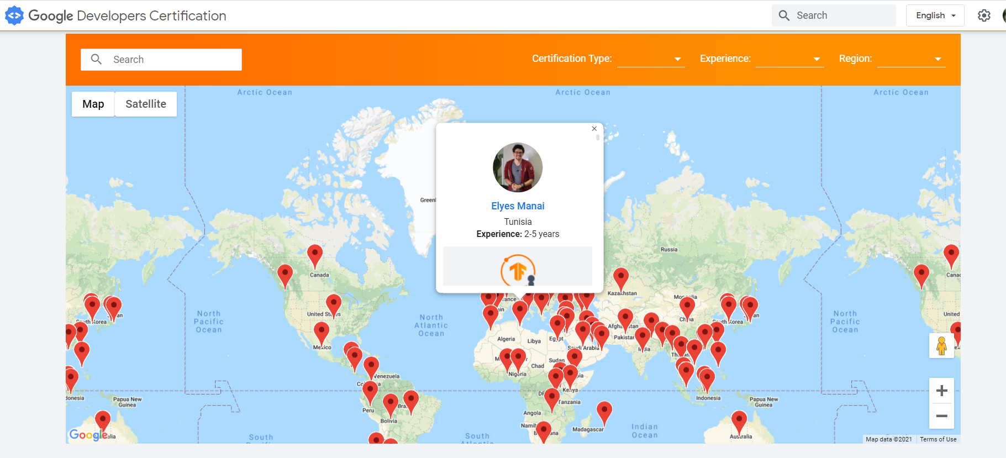Click the map pin on Australia
The height and width of the screenshot is (458, 1006).
739,423
